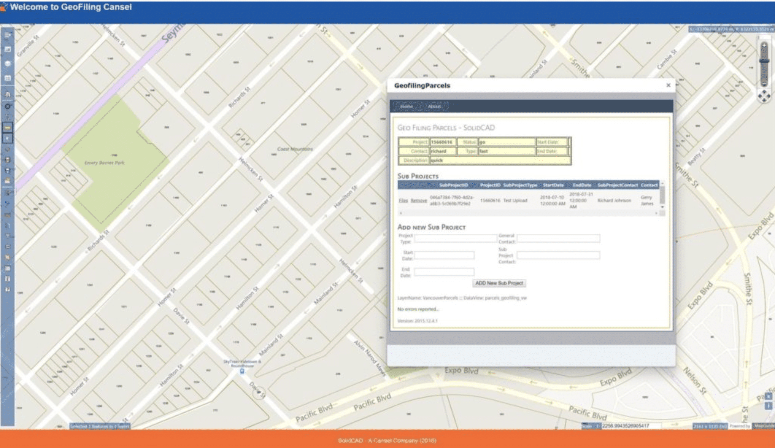775x448 pixels.
Task: Open Files link for Test Upload sub project
Action: 403,200
